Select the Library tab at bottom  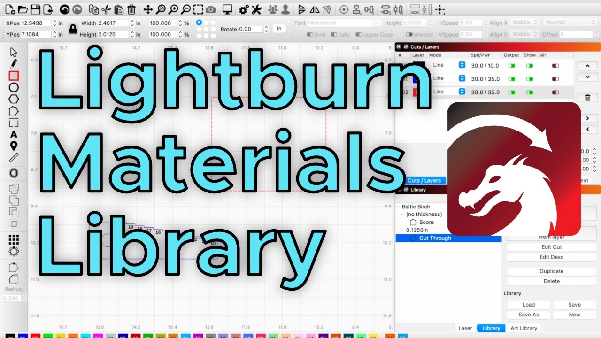pos(491,328)
